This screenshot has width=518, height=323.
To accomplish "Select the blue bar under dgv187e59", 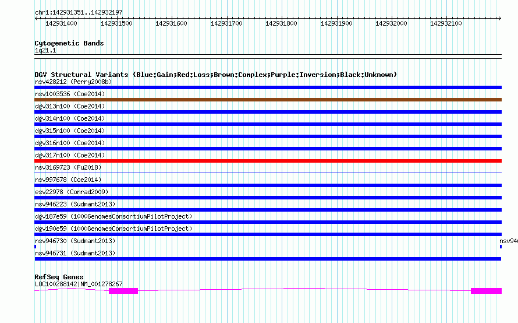I will [268, 222].
